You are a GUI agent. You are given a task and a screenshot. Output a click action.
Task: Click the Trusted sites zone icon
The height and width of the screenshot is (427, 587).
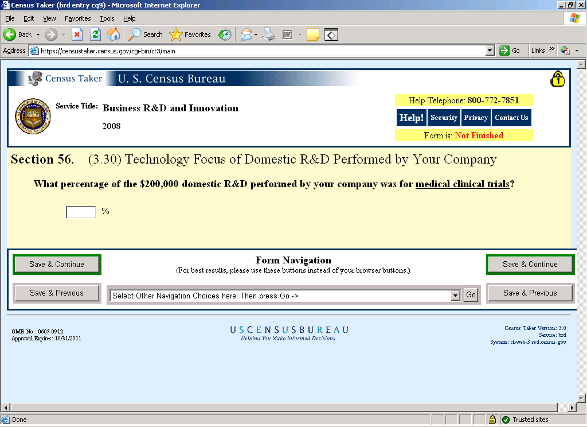pyautogui.click(x=506, y=420)
